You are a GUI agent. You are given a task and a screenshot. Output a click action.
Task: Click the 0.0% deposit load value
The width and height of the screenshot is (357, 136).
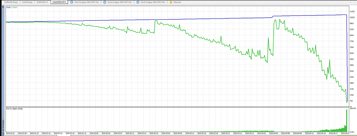(x=351, y=132)
